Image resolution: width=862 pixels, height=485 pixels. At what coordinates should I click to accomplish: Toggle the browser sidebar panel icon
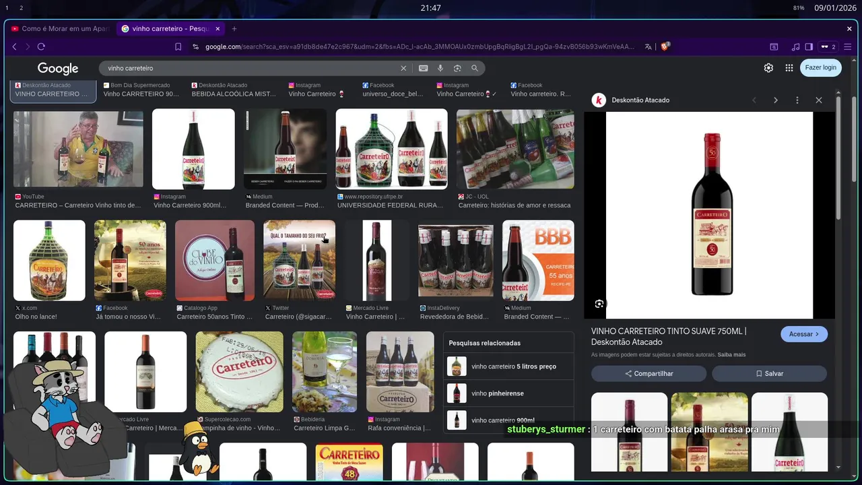(x=809, y=46)
